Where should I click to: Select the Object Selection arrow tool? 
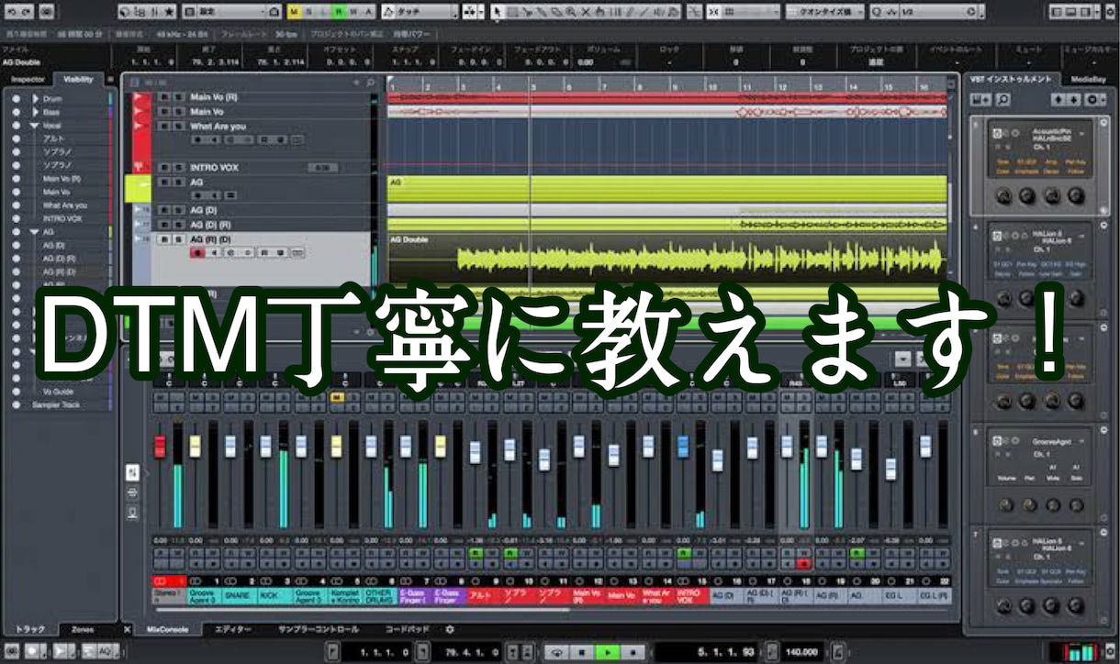tap(497, 12)
